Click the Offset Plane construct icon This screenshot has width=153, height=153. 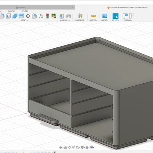coord(80,16)
